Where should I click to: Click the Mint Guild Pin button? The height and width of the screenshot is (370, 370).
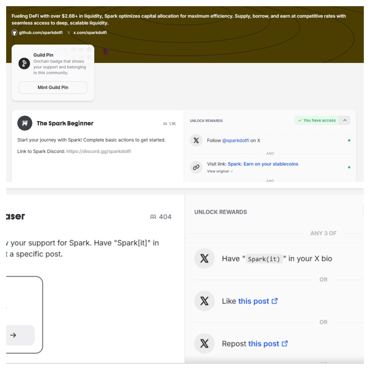(53, 88)
